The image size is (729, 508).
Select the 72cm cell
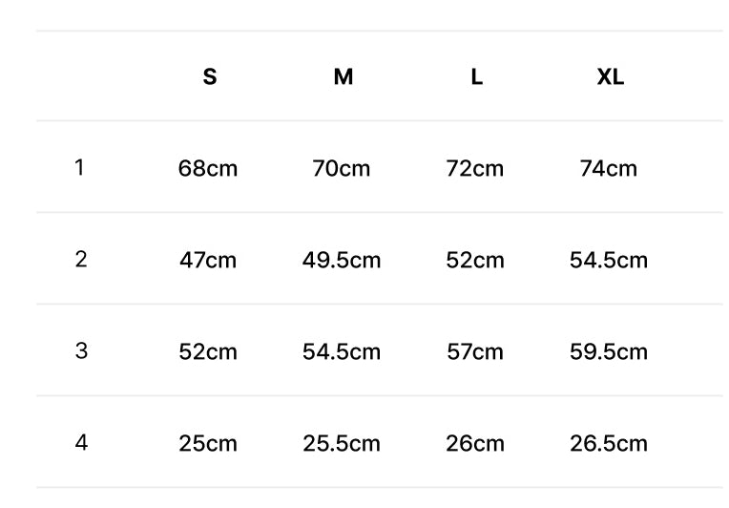[475, 168]
